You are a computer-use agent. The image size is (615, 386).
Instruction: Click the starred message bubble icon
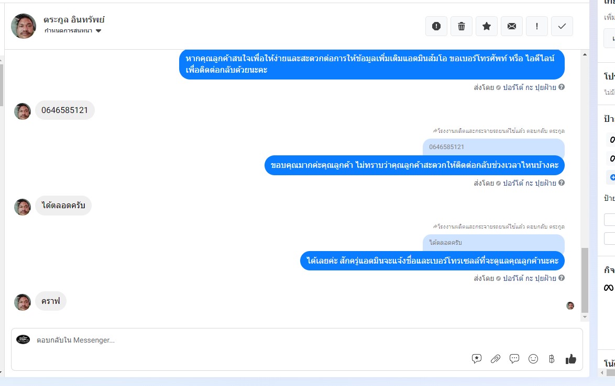click(477, 359)
